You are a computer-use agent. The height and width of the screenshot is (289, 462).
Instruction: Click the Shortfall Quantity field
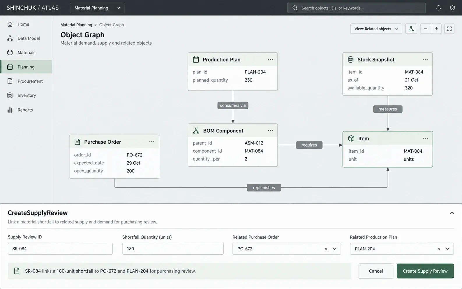(173, 249)
